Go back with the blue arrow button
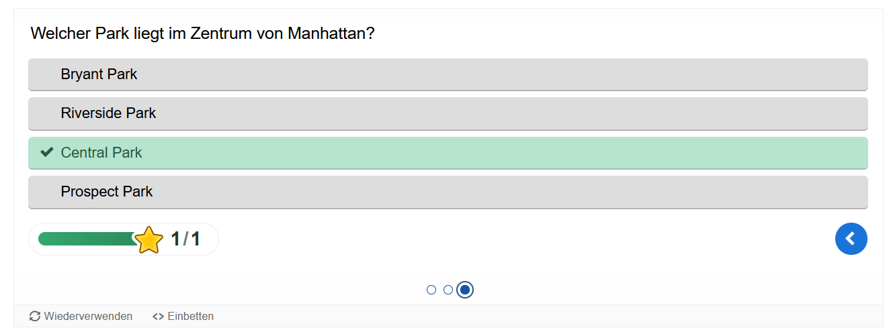The image size is (887, 332). click(x=851, y=239)
